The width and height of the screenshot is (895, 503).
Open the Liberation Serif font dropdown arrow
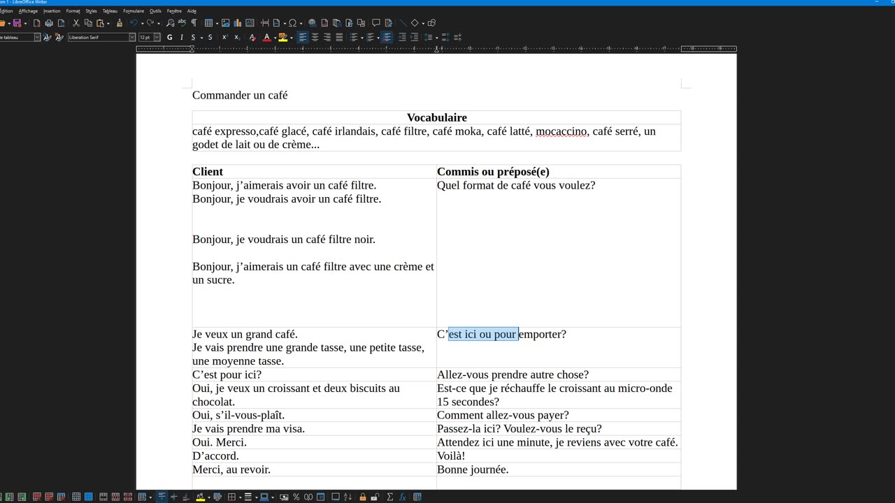point(132,37)
